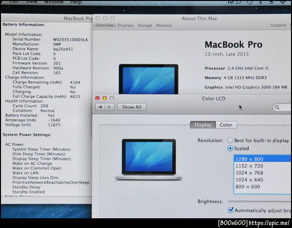Click the device name bq20z451

63,49
